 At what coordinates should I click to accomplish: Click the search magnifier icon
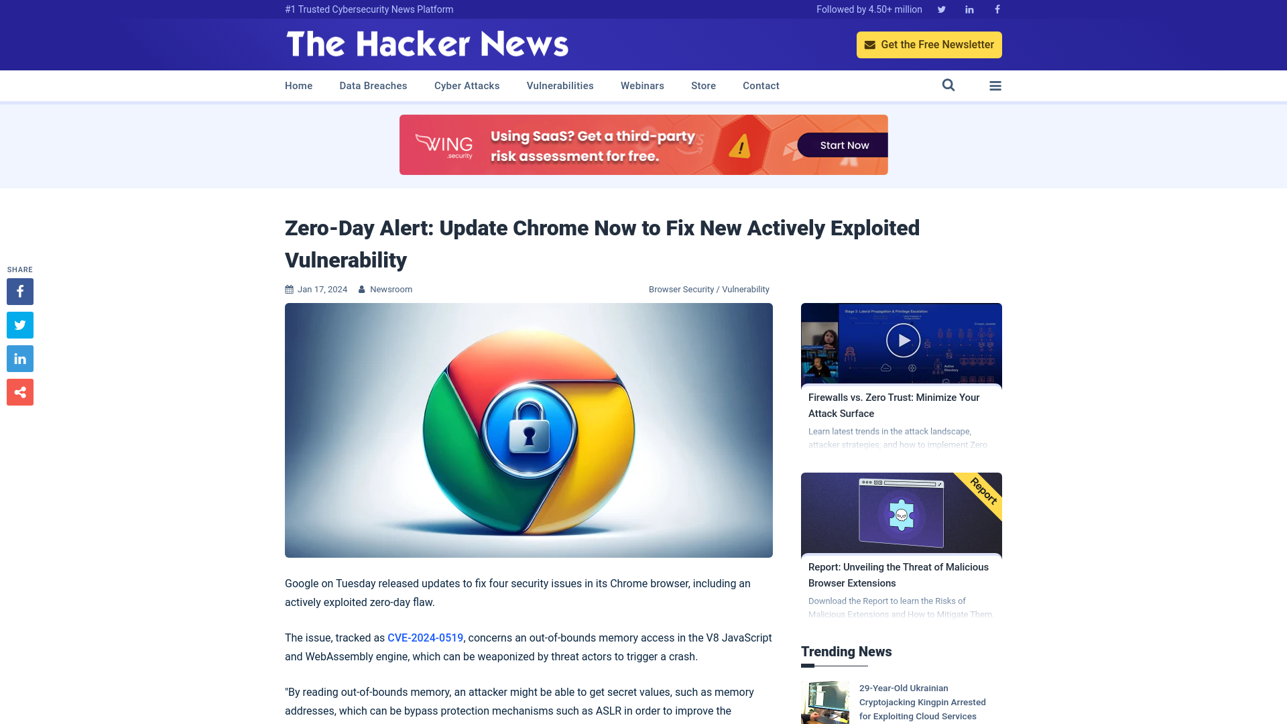coord(948,85)
